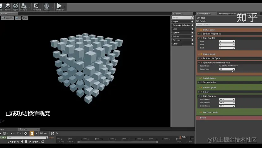
Task: Toggle the Emitter Life Cycle enabled checkbox
Action: click(x=201, y=58)
